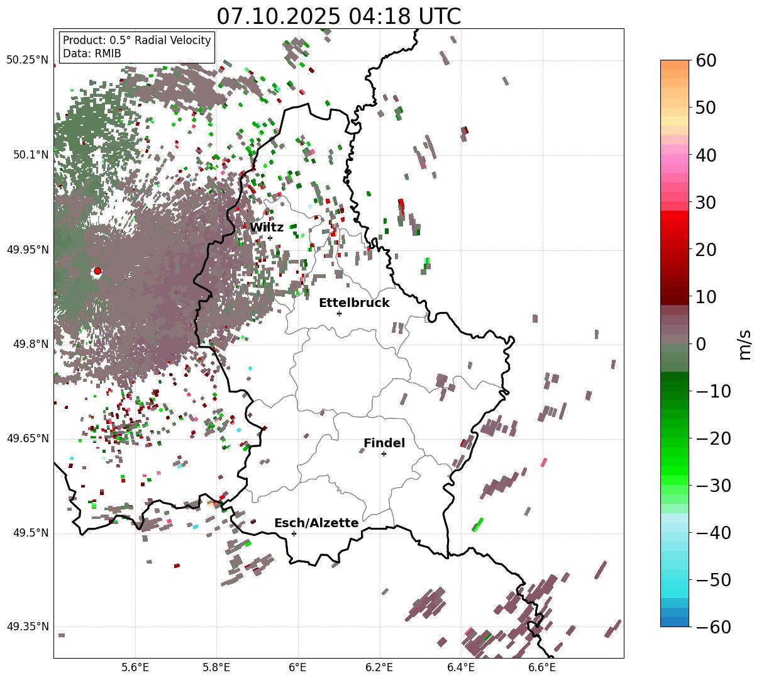The width and height of the screenshot is (759, 680).
Task: Click the Esch/Alzette station cross marker
Action: point(294,533)
